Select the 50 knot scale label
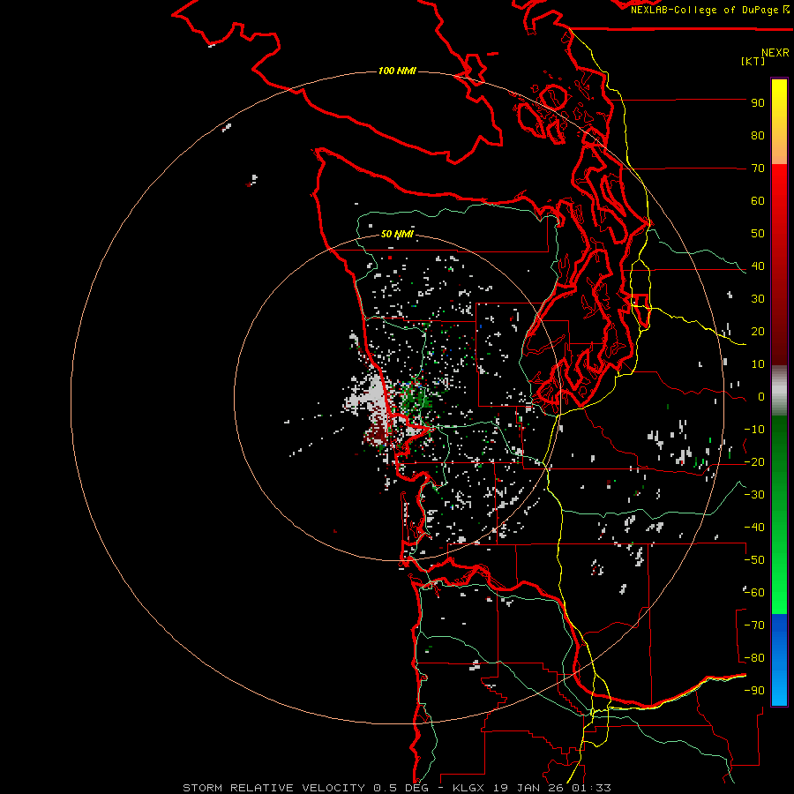This screenshot has width=794, height=794. pos(758,234)
